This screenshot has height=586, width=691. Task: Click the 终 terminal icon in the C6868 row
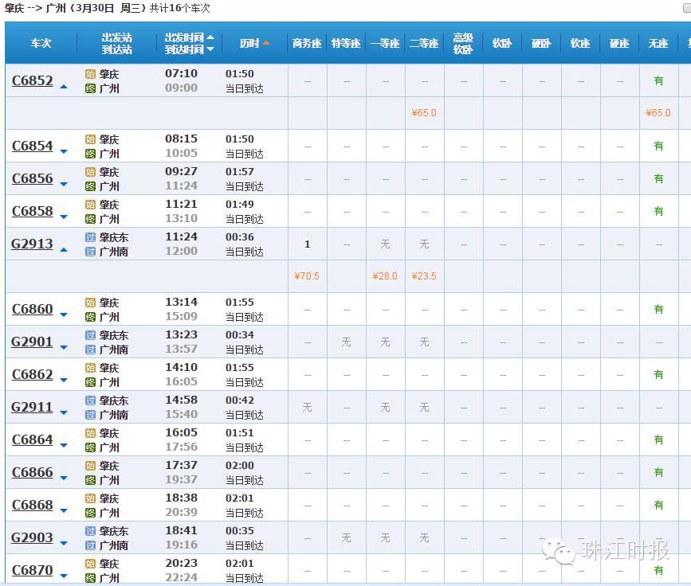click(x=90, y=513)
